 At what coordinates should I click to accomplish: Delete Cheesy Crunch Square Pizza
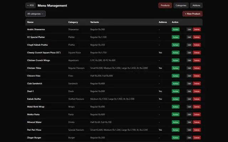tap(197, 53)
